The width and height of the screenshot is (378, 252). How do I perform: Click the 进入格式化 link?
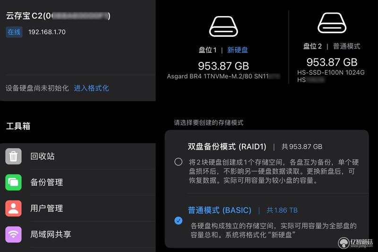point(91,88)
